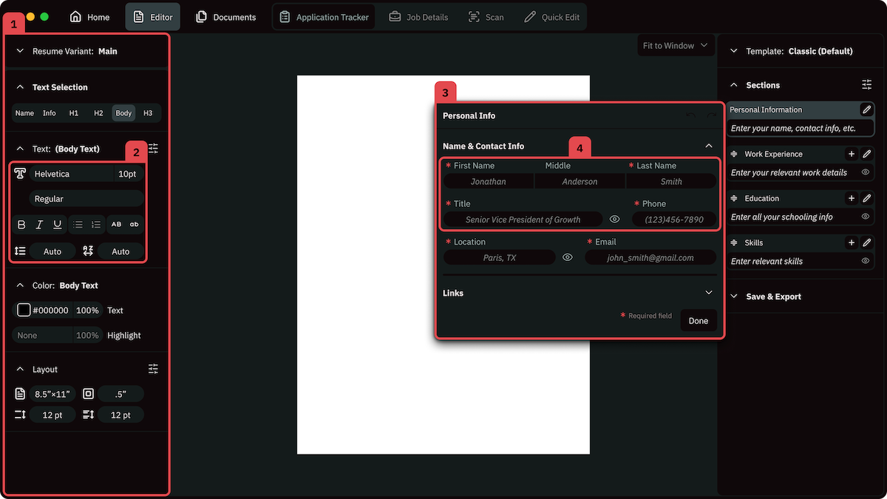Click the Email input field
887x499 pixels.
coord(650,258)
